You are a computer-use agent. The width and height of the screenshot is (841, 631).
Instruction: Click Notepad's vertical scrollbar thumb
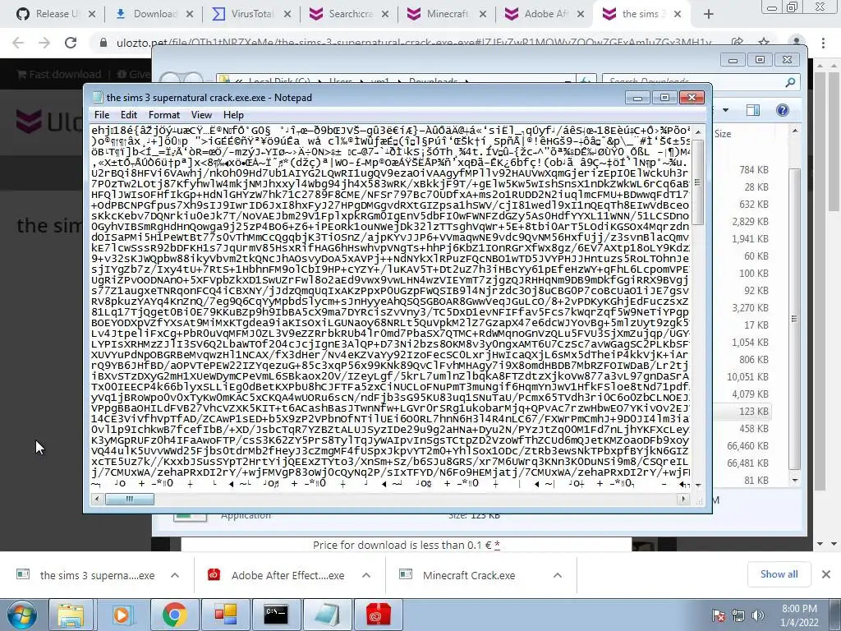pos(698,182)
